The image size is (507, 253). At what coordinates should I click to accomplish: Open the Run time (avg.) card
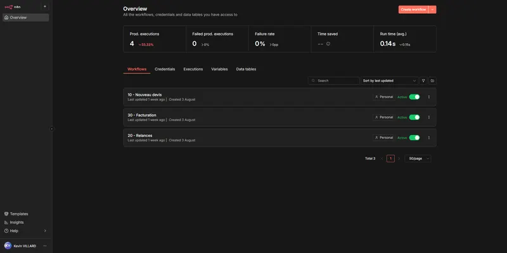405,39
